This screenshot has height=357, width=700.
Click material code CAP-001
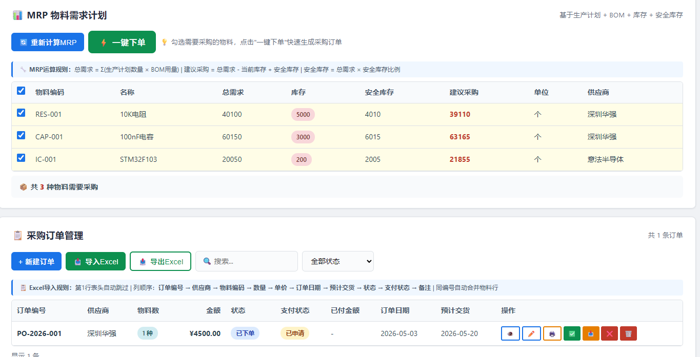point(49,137)
